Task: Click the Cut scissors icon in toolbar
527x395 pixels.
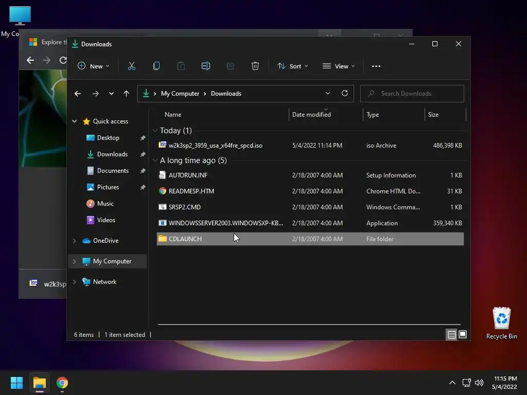Action: click(131, 66)
